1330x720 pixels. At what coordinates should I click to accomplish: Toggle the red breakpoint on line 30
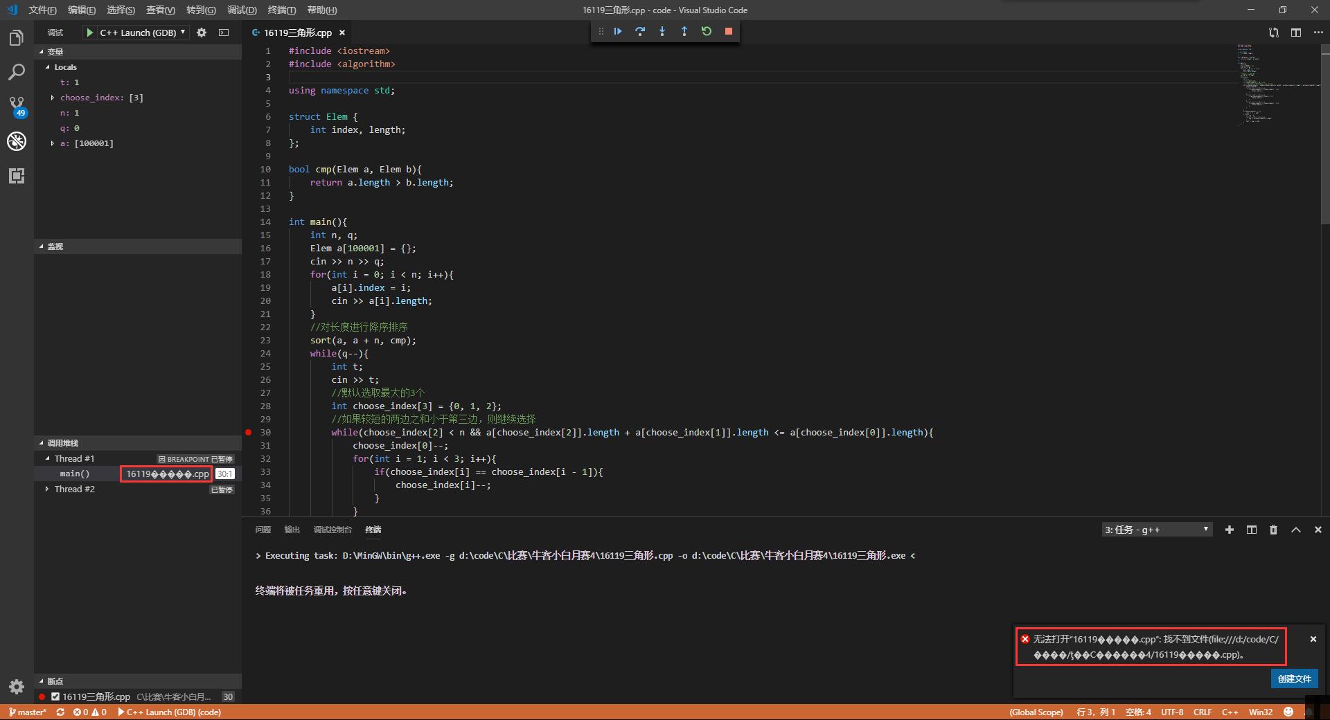(248, 433)
